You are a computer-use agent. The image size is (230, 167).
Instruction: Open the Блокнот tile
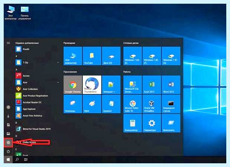(111, 104)
